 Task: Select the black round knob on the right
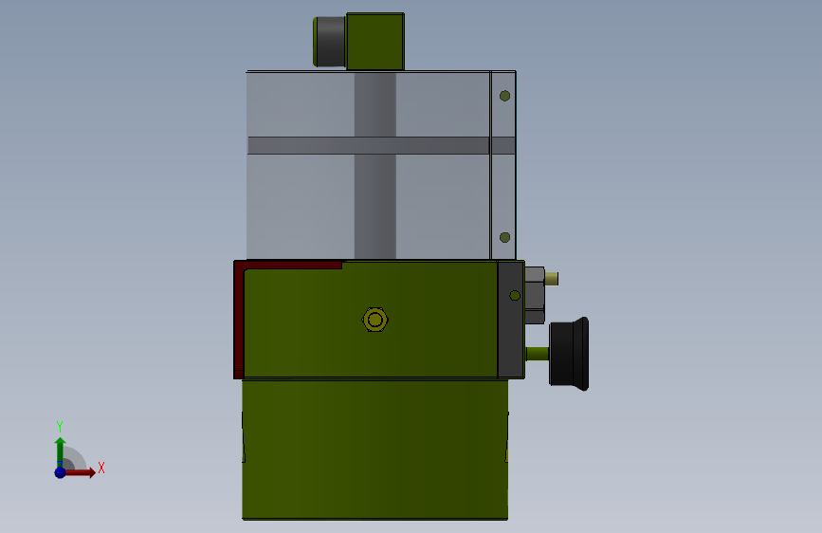[569, 354]
